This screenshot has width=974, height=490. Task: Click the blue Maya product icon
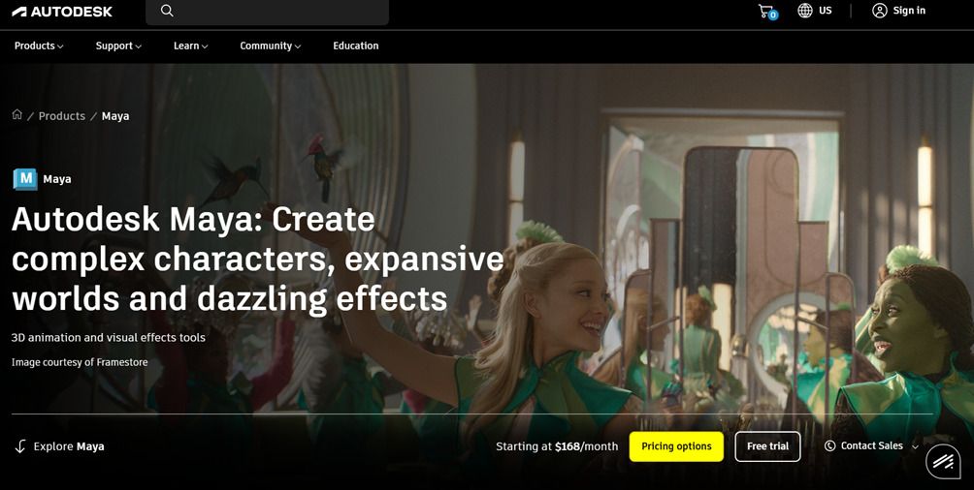[25, 179]
